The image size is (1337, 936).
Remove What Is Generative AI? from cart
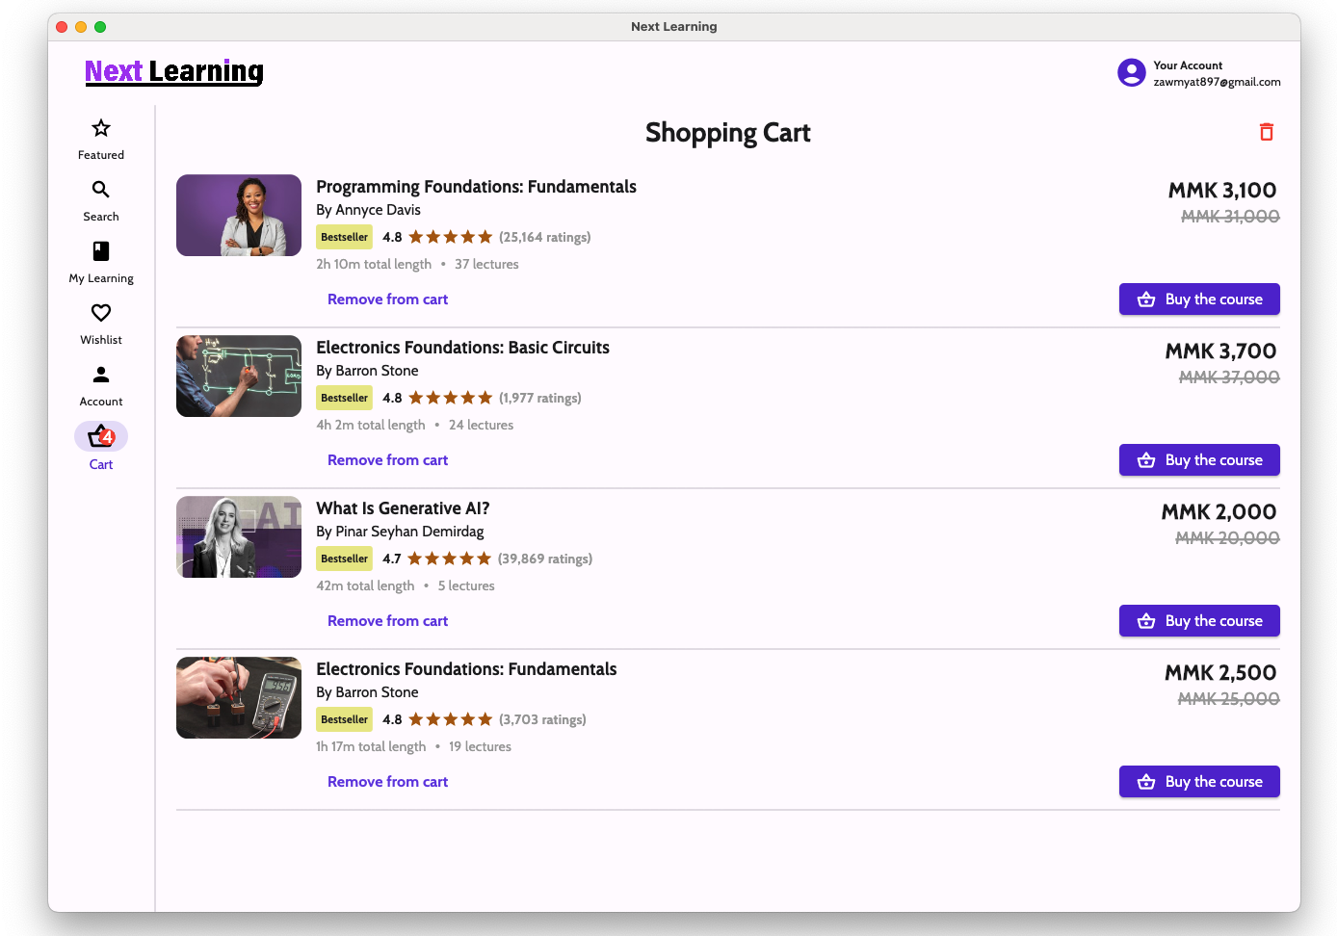click(x=387, y=621)
